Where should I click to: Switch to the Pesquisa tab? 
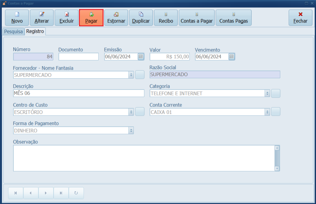coord(13,31)
